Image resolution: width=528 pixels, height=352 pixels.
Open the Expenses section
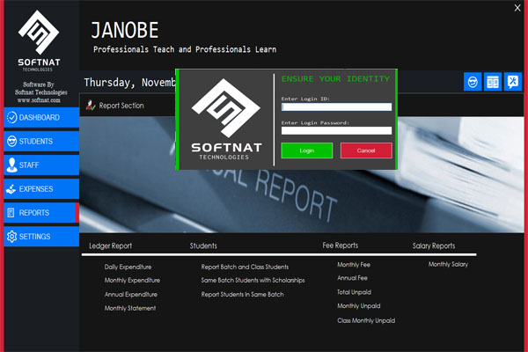pyautogui.click(x=41, y=189)
